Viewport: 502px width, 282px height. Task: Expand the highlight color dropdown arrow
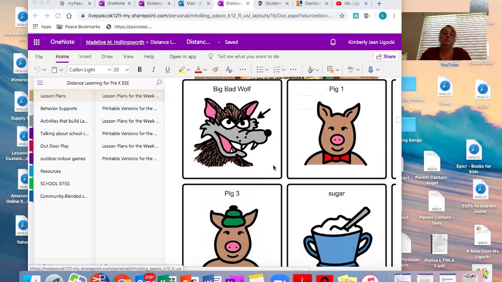(188, 70)
